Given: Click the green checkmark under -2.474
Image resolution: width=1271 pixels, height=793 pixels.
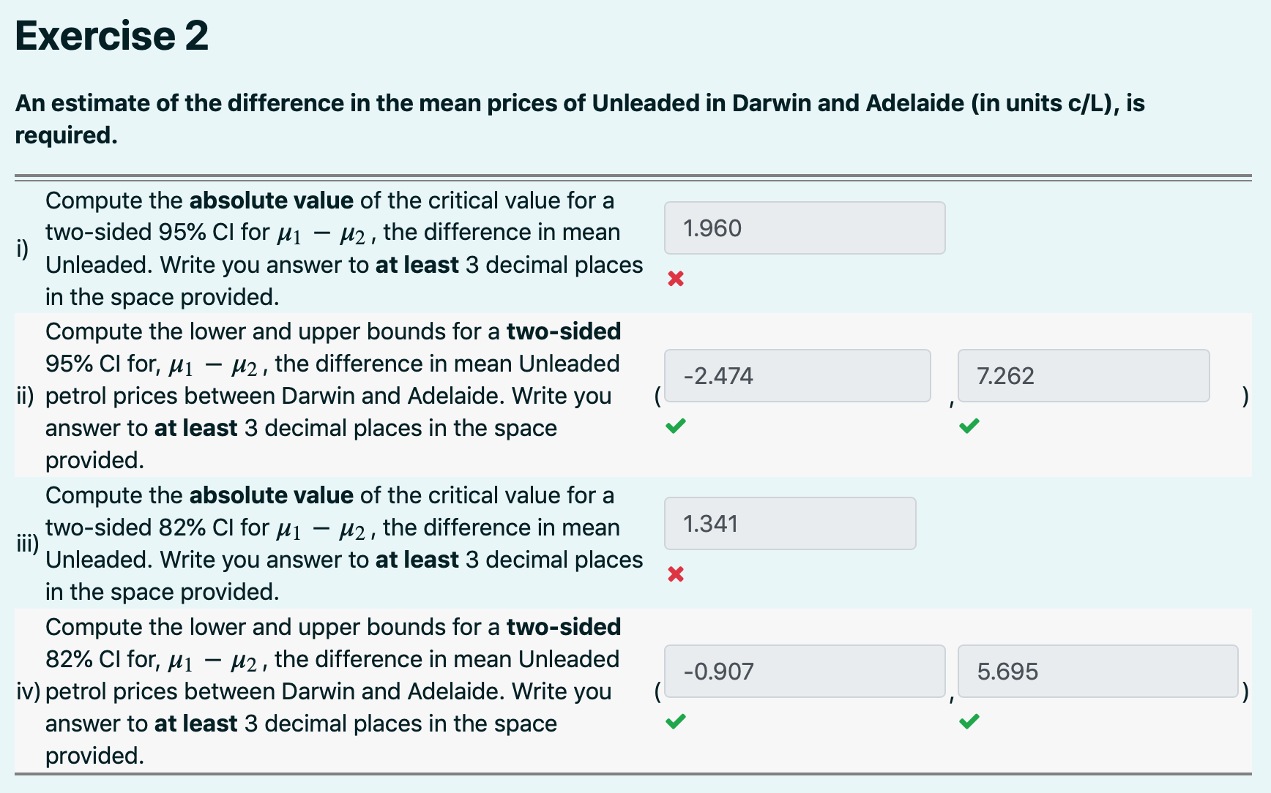Looking at the screenshot, I should 676,425.
